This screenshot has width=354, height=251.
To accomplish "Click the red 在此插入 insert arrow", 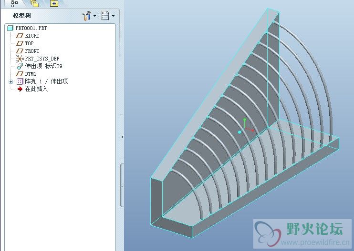I will pos(20,89).
